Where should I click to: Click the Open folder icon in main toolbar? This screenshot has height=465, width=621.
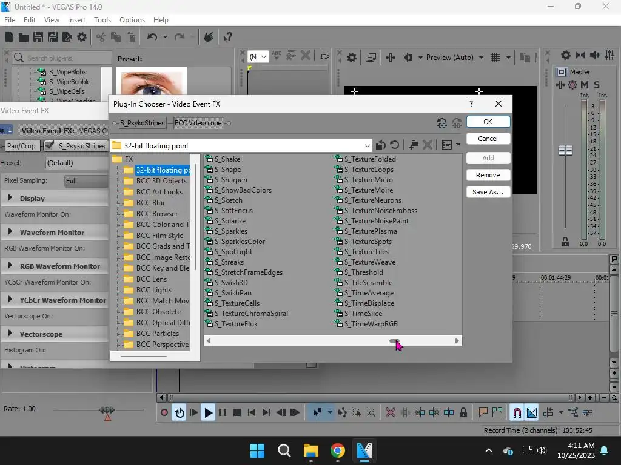click(x=24, y=37)
